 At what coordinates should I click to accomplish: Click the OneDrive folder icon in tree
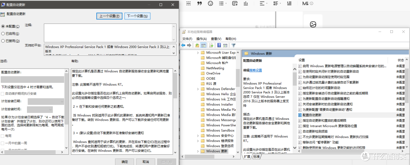(x=203, y=73)
